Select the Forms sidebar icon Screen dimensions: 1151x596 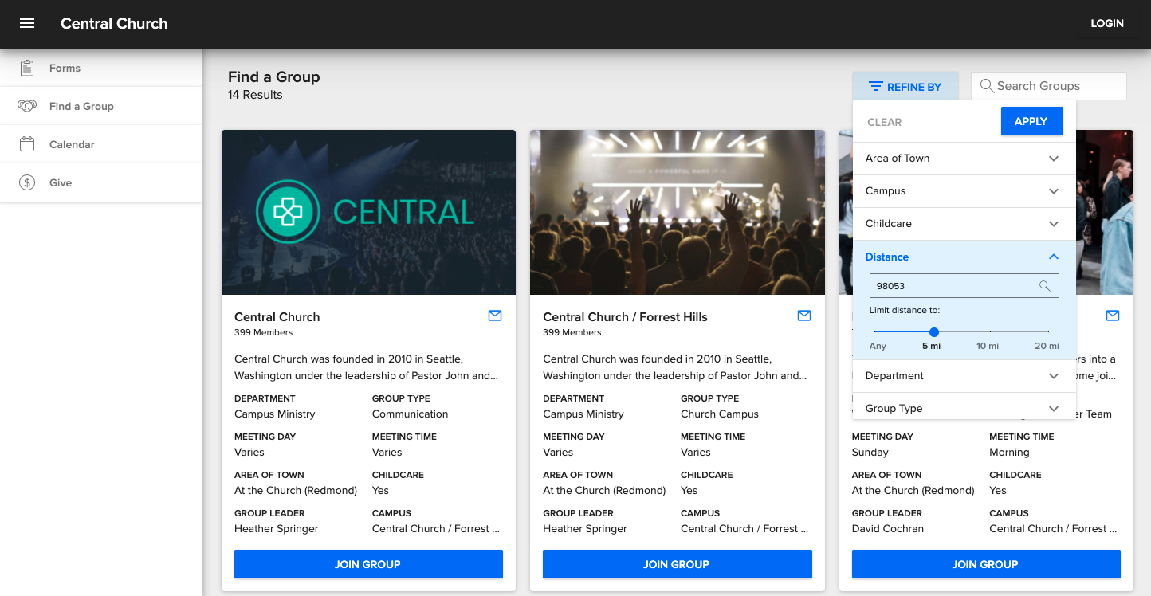pos(28,68)
